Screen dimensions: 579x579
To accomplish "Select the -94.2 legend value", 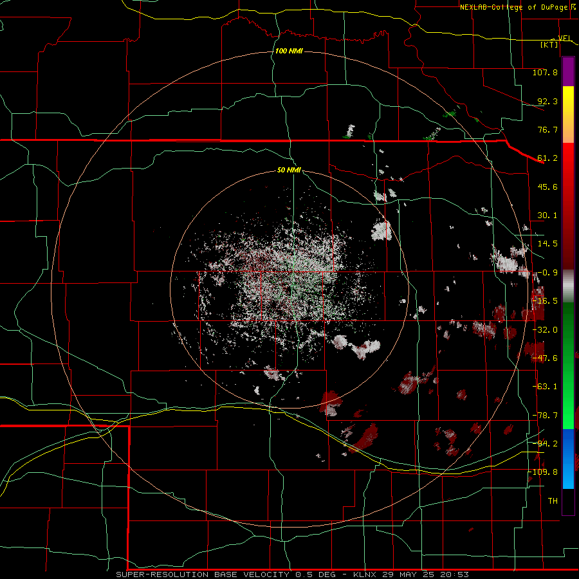I will tap(544, 443).
